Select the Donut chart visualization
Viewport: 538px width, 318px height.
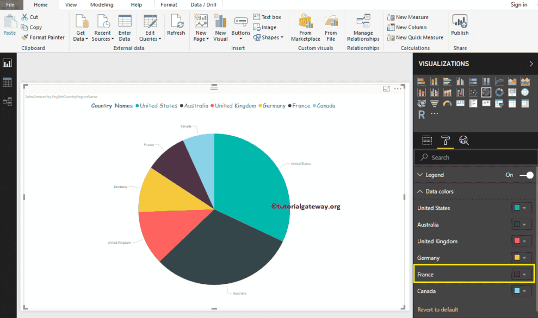498,91
